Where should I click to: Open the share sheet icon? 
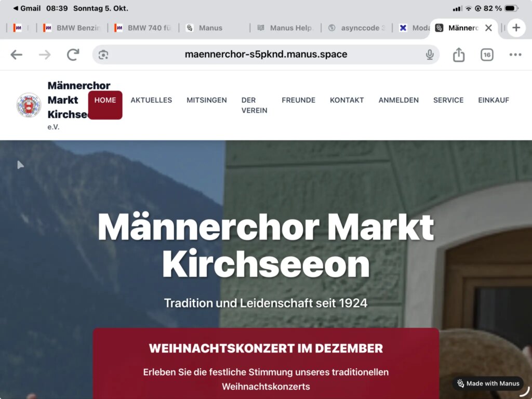tap(459, 55)
